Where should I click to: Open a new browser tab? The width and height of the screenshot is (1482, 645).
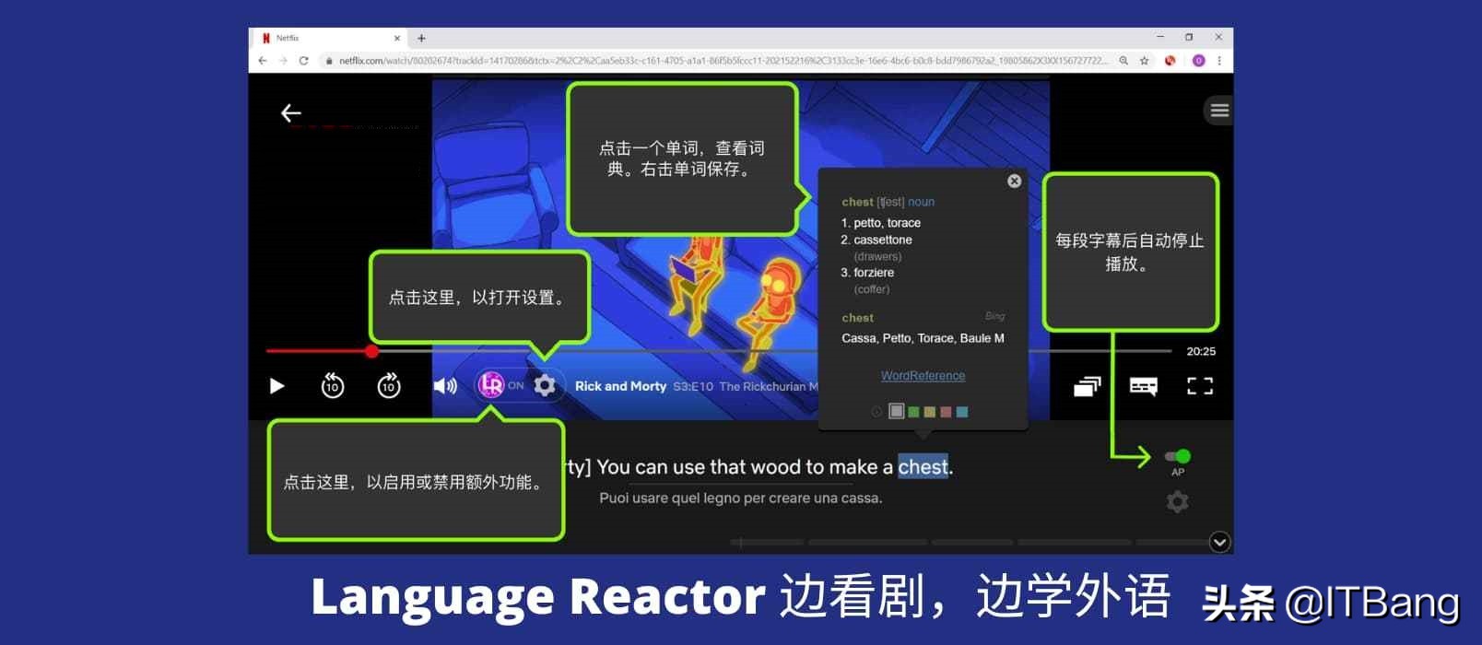coord(421,39)
